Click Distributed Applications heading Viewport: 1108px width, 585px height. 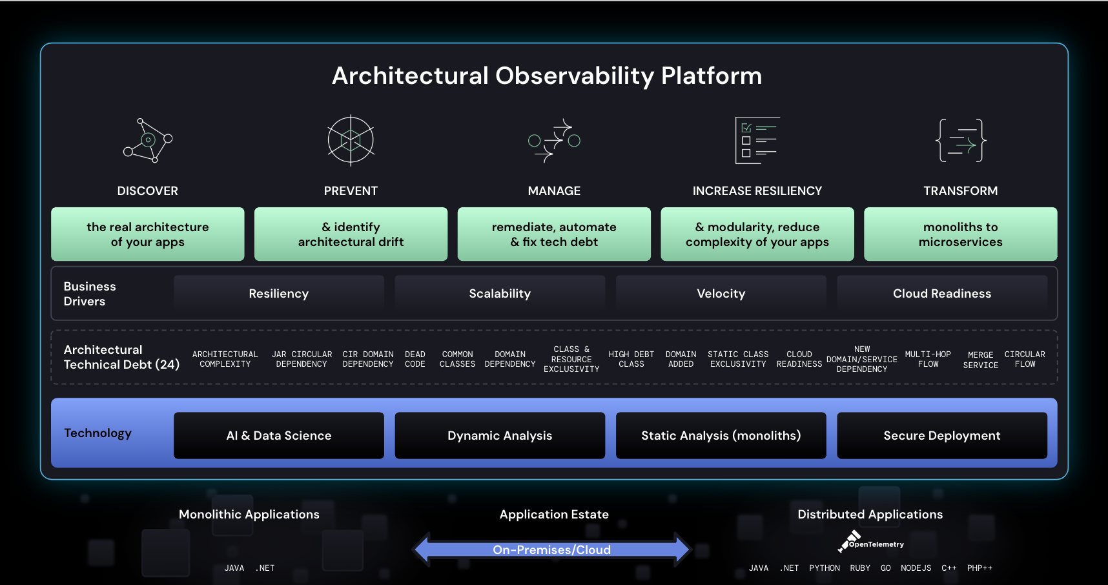tap(870, 515)
